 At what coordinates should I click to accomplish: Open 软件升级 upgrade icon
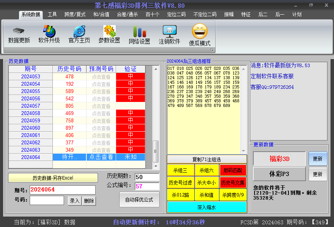point(49,31)
